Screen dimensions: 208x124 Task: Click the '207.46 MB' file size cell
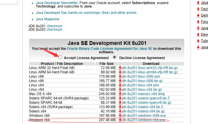pyautogui.click(x=107, y=120)
